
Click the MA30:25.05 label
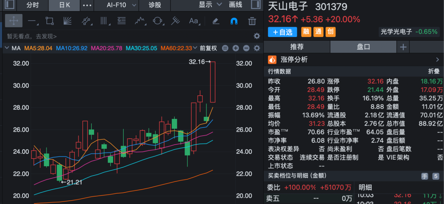coord(141,48)
